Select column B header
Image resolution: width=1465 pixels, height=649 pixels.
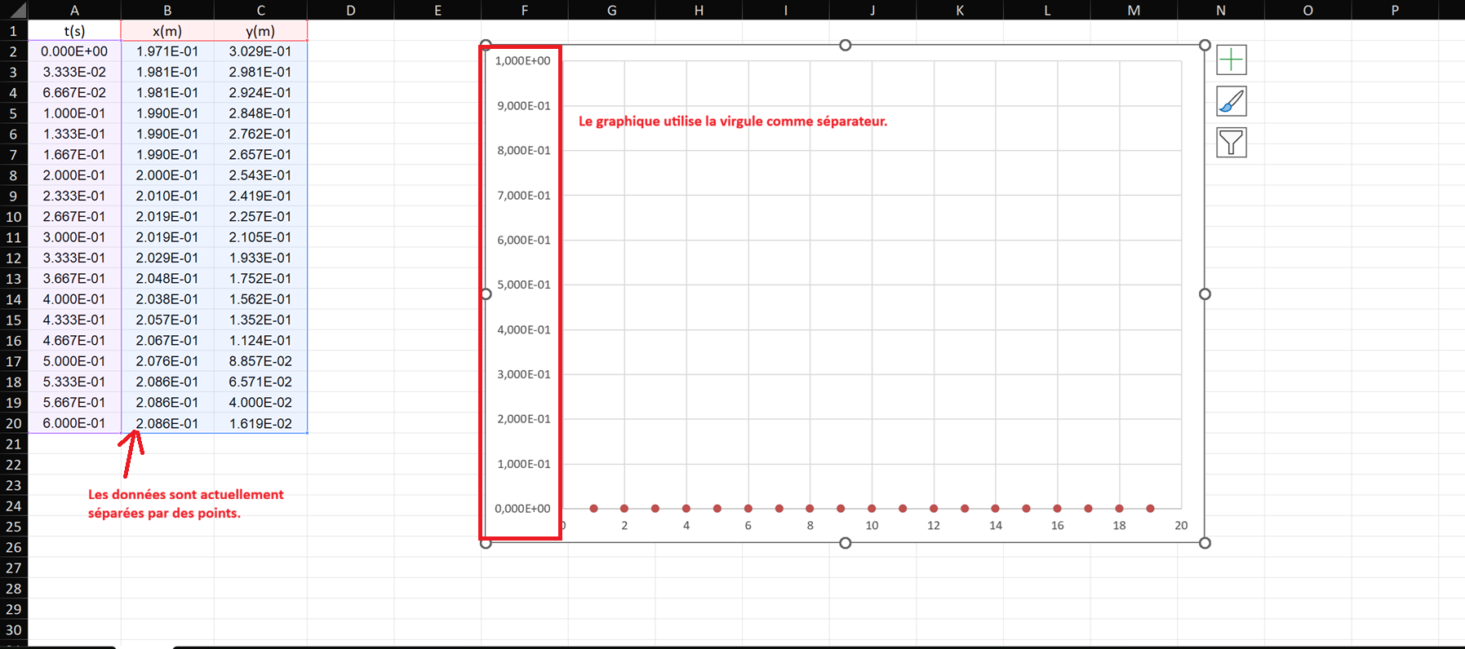pos(167,10)
